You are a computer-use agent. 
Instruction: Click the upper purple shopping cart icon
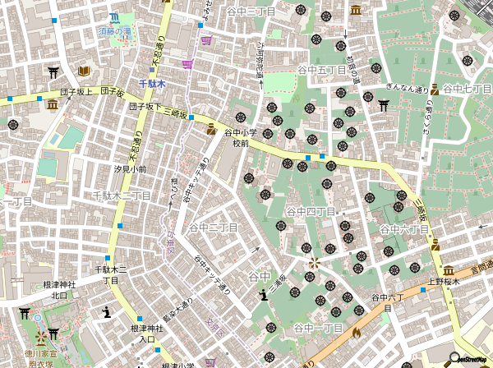[x=205, y=40]
